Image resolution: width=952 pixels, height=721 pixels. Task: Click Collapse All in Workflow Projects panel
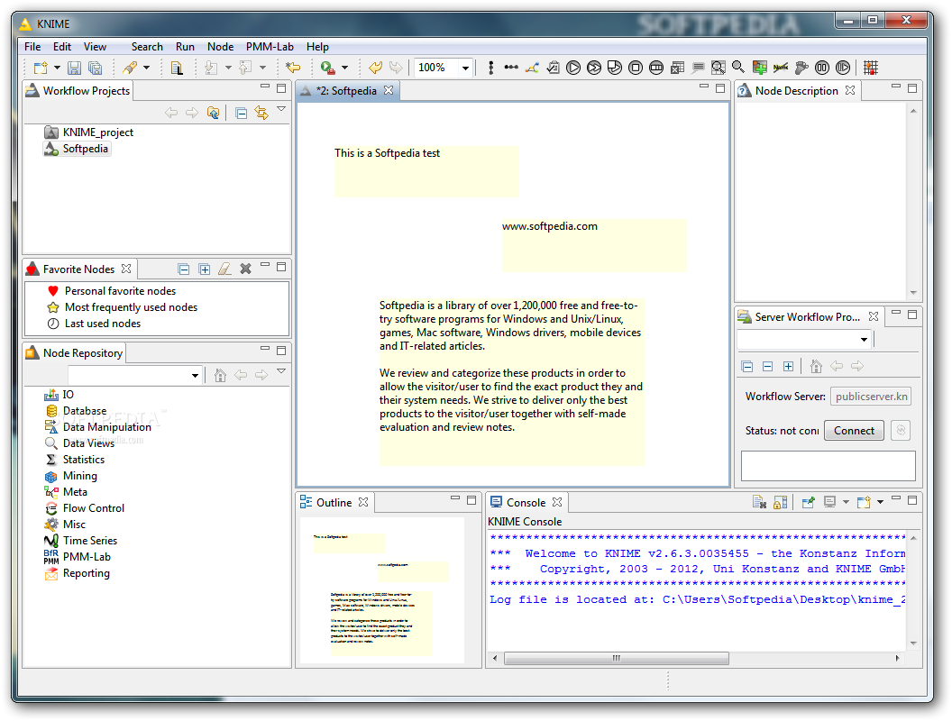(241, 113)
